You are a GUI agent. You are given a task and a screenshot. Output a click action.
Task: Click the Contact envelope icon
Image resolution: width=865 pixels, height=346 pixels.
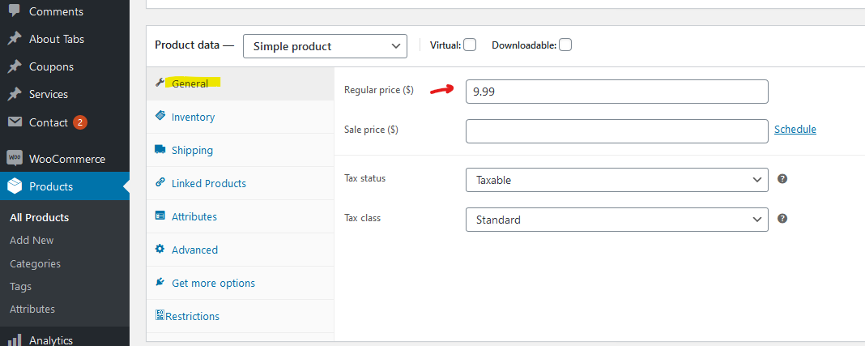point(15,122)
